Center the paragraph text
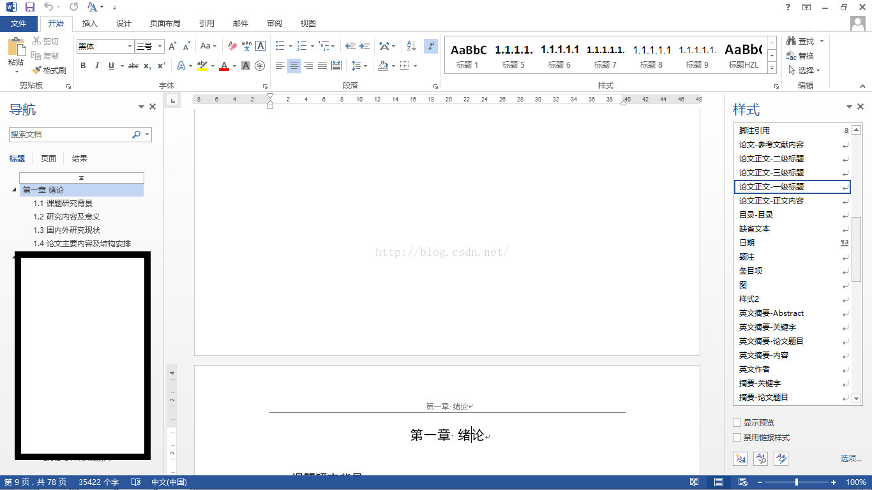The width and height of the screenshot is (872, 490). pyautogui.click(x=294, y=66)
